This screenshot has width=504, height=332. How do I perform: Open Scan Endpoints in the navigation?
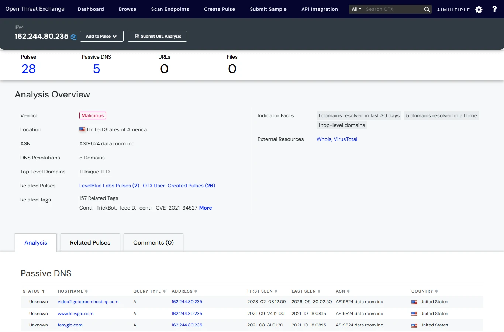tap(170, 9)
